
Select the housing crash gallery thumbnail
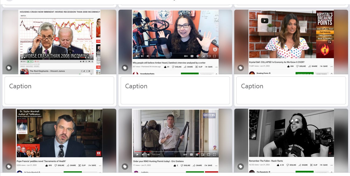pos(59,42)
